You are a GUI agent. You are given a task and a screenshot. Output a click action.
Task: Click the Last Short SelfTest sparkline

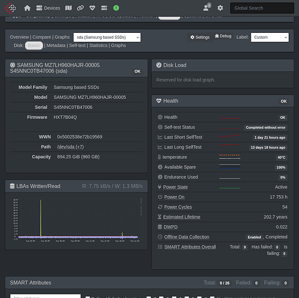(x=230, y=136)
